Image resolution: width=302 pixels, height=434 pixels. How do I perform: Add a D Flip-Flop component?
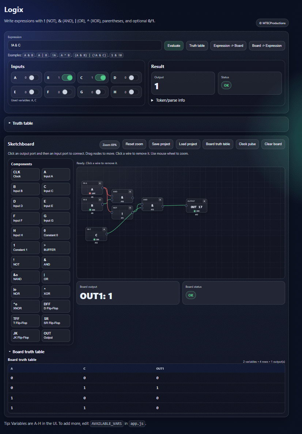(x=56, y=306)
